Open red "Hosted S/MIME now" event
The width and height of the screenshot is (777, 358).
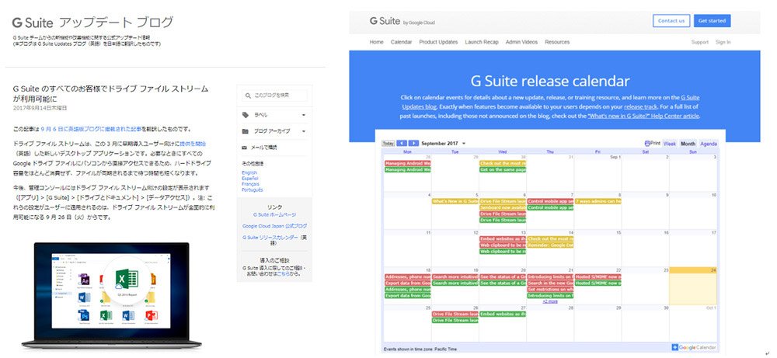pyautogui.click(x=598, y=276)
